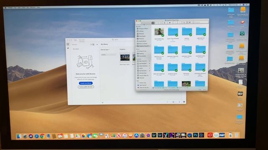This screenshot has width=268, height=150.
Task: Select the photo thumbnail in Finder's top row
Action: [x=159, y=32]
